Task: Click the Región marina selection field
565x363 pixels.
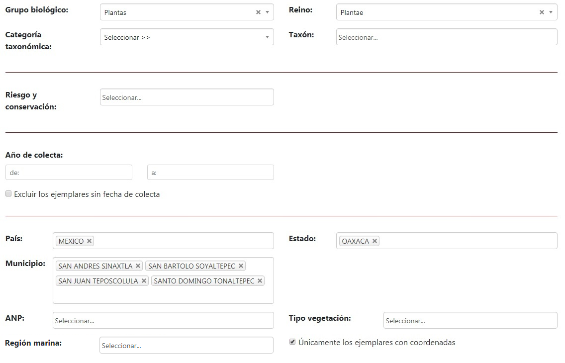Action: pyautogui.click(x=186, y=346)
